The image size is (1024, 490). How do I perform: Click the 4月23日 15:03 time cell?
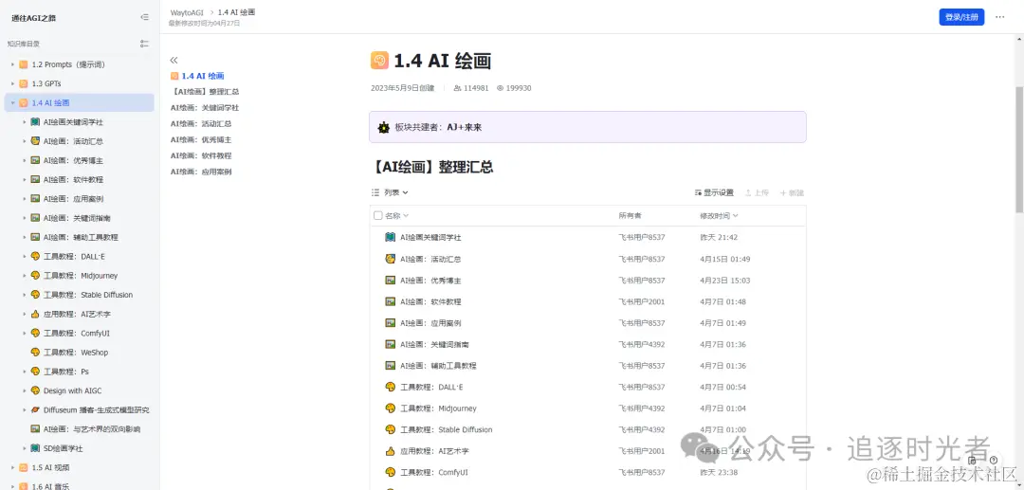[725, 281]
